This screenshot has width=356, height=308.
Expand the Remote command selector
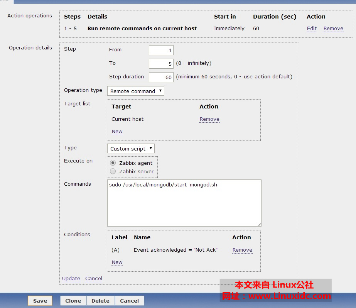point(135,91)
